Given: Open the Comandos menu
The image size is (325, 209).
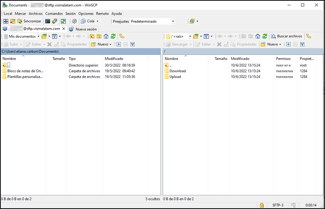Looking at the screenshot, I should pos(54,14).
